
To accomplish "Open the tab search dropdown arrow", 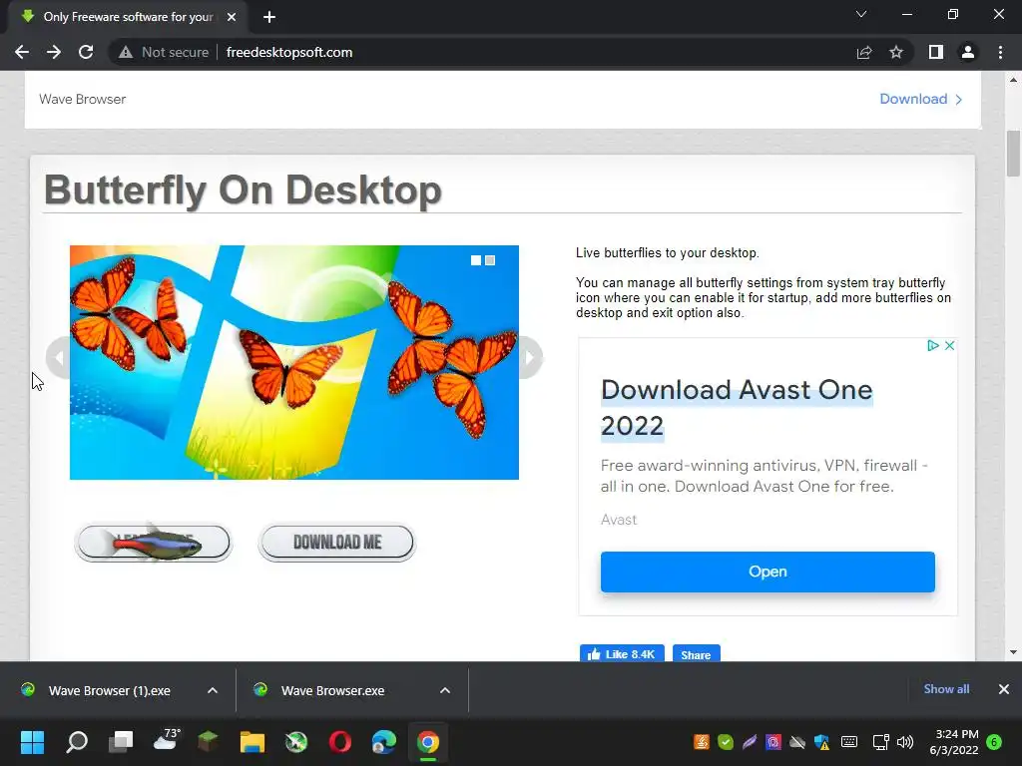I will (x=861, y=14).
